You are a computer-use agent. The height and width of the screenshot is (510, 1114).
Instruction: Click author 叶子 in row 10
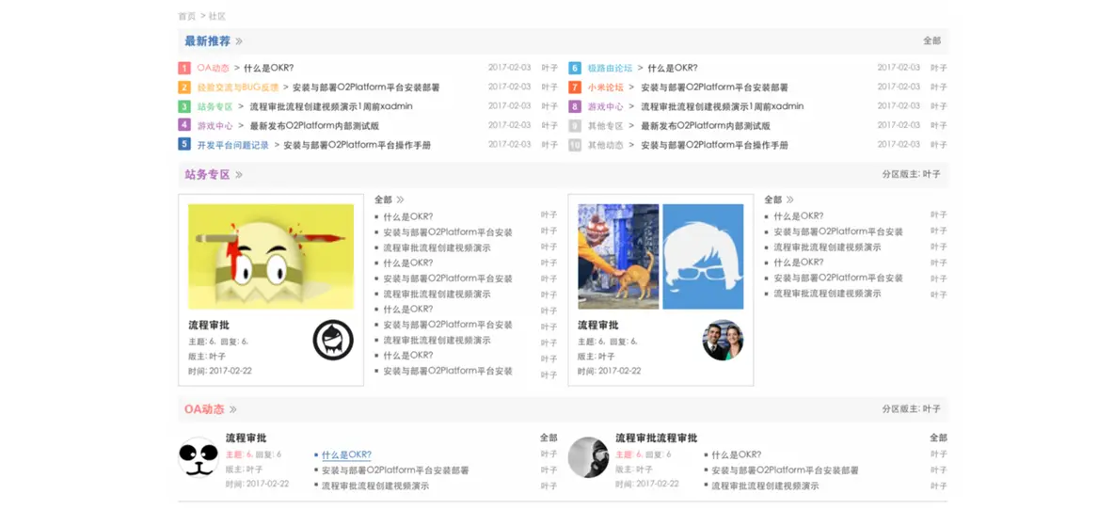(x=939, y=145)
